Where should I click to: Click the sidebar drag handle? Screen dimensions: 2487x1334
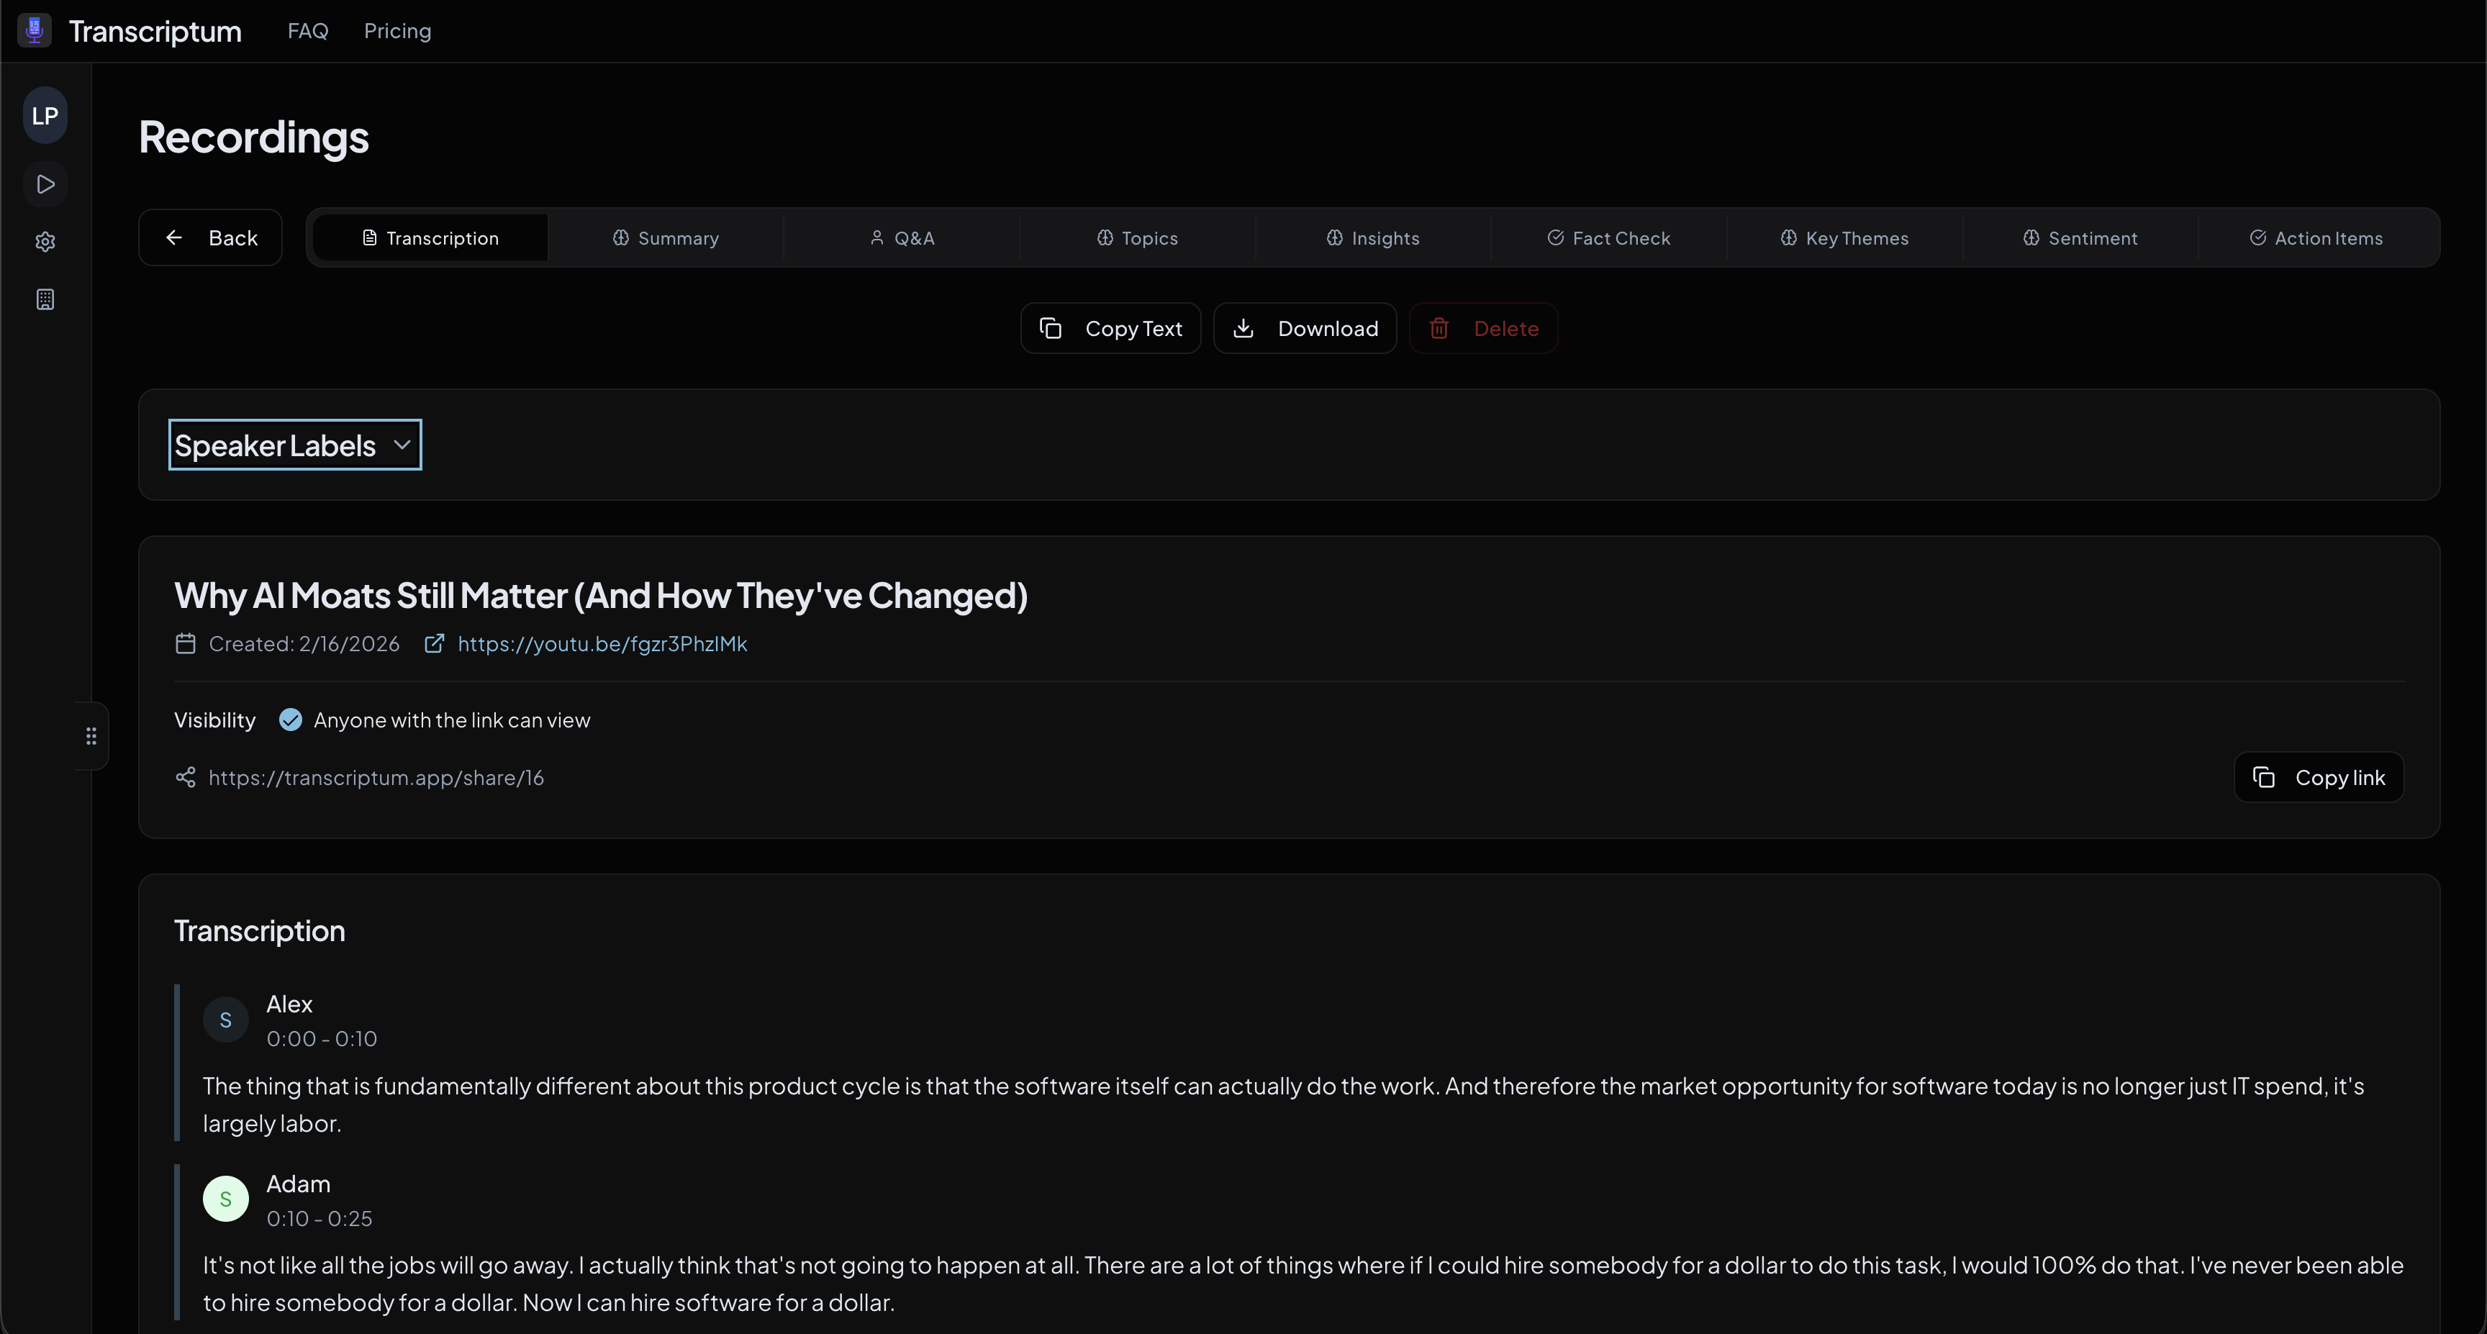[91, 735]
